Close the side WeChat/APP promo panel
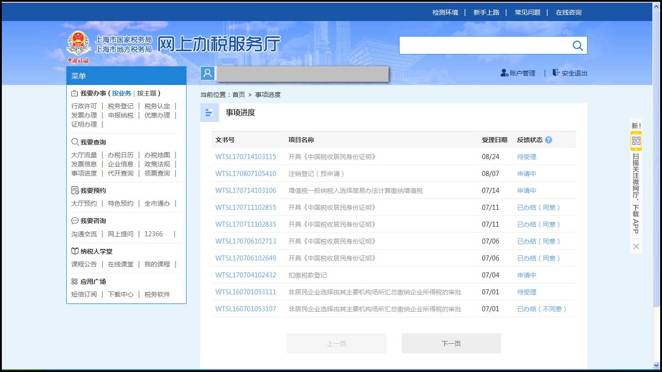This screenshot has height=372, width=662. coord(636,246)
